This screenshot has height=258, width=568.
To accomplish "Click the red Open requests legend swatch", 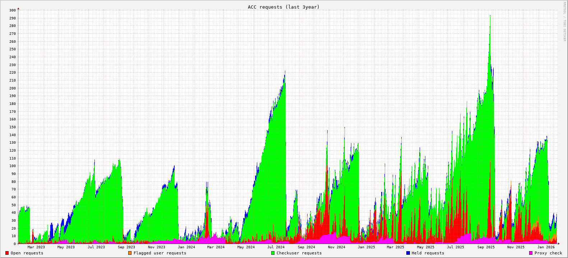I will point(7,253).
